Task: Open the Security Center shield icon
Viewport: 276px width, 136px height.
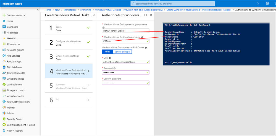Action: 4,119
